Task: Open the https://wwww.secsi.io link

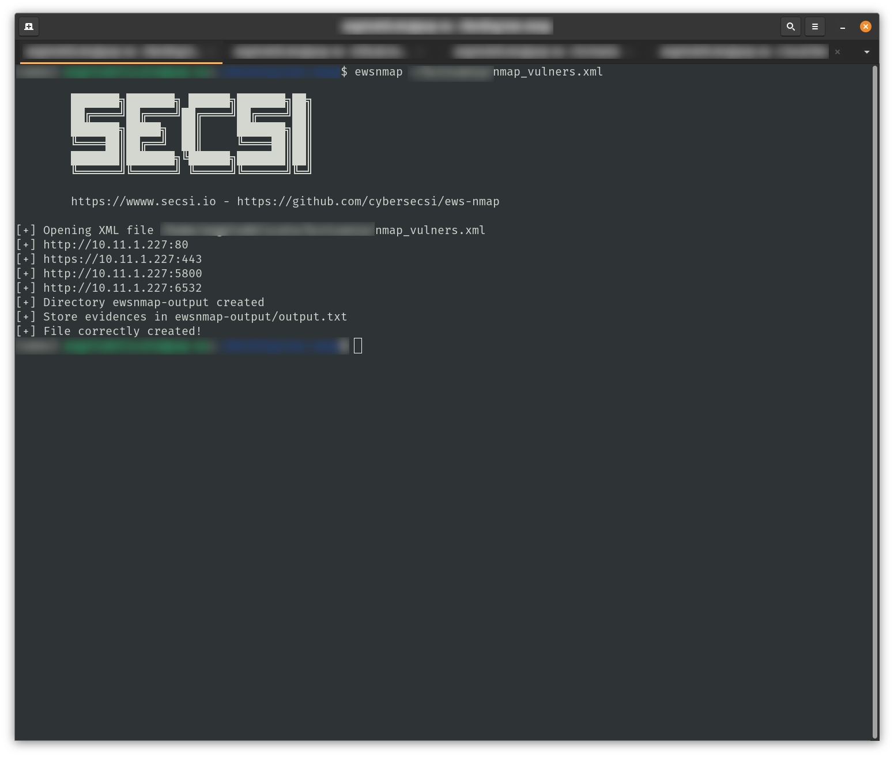Action: pyautogui.click(x=144, y=202)
